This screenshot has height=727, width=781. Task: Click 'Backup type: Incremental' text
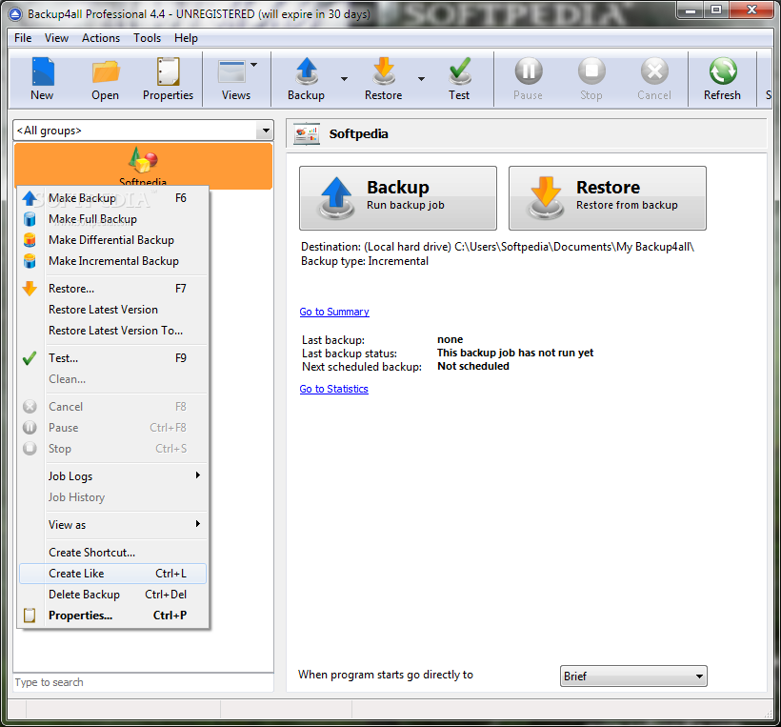[365, 261]
